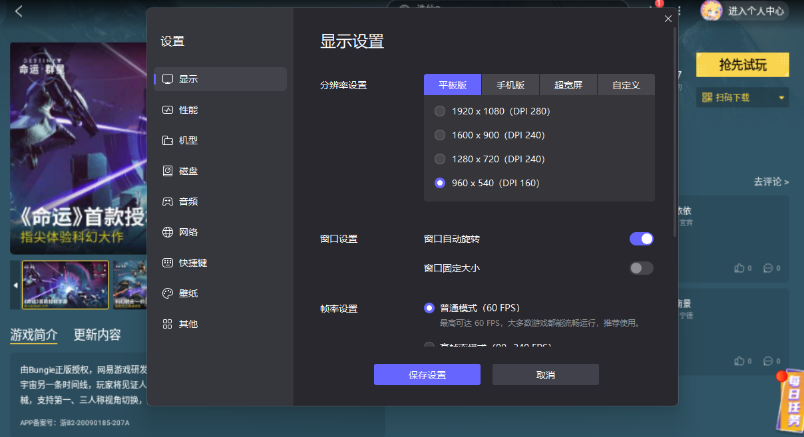The width and height of the screenshot is (804, 437).
Task: Open the 磁盘 disk settings icon
Action: [168, 171]
